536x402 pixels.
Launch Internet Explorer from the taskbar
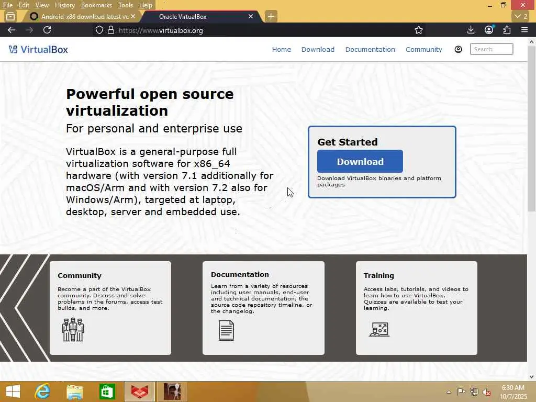(x=42, y=392)
